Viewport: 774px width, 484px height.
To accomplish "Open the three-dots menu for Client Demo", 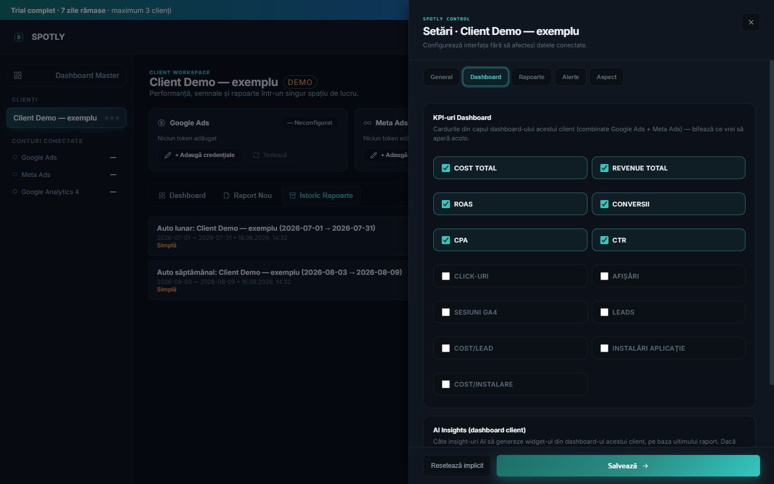I will [112, 118].
